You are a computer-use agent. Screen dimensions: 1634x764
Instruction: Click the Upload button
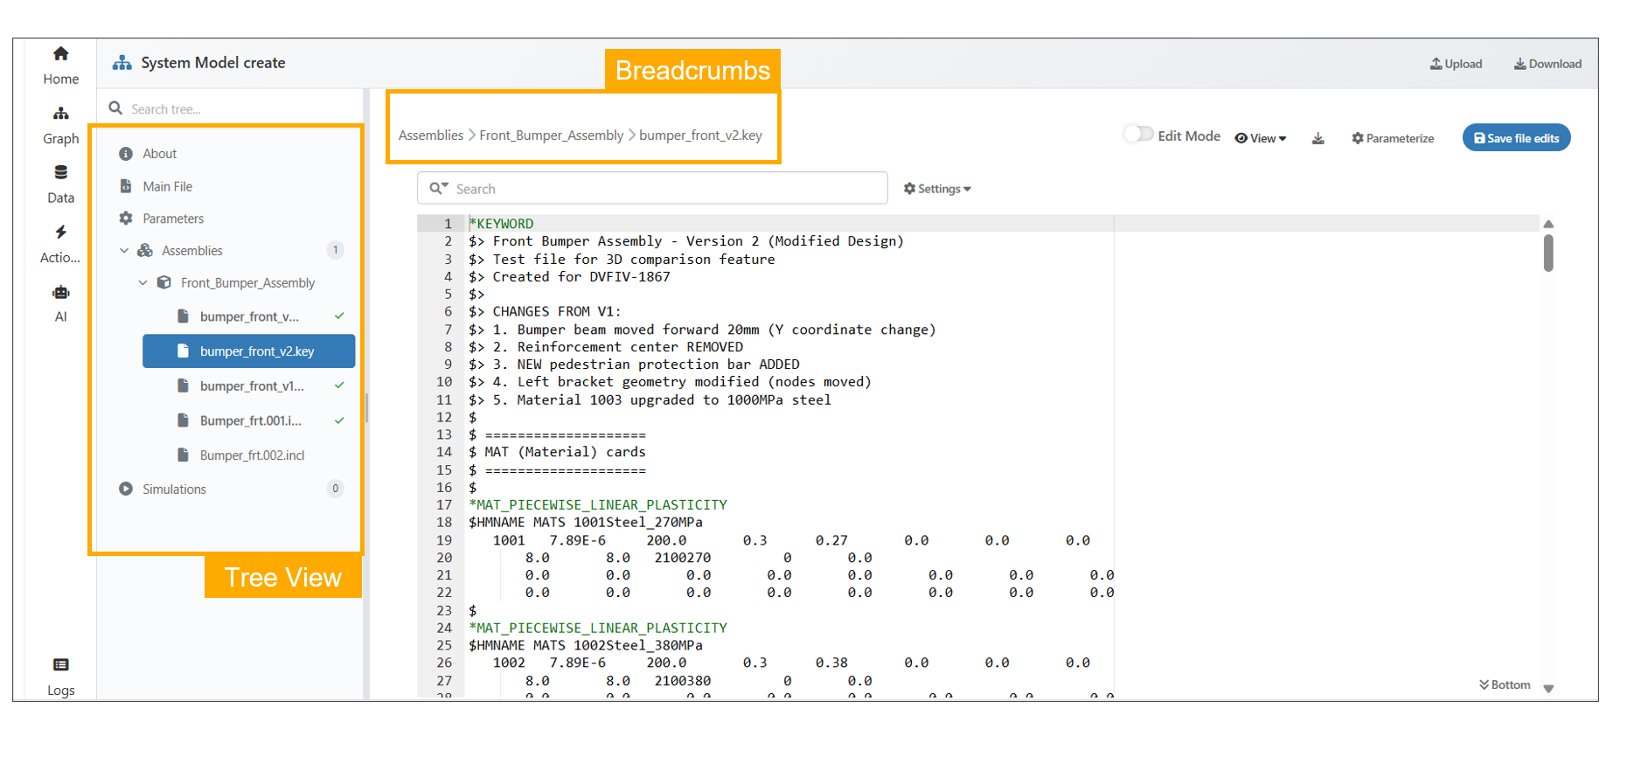[1456, 64]
